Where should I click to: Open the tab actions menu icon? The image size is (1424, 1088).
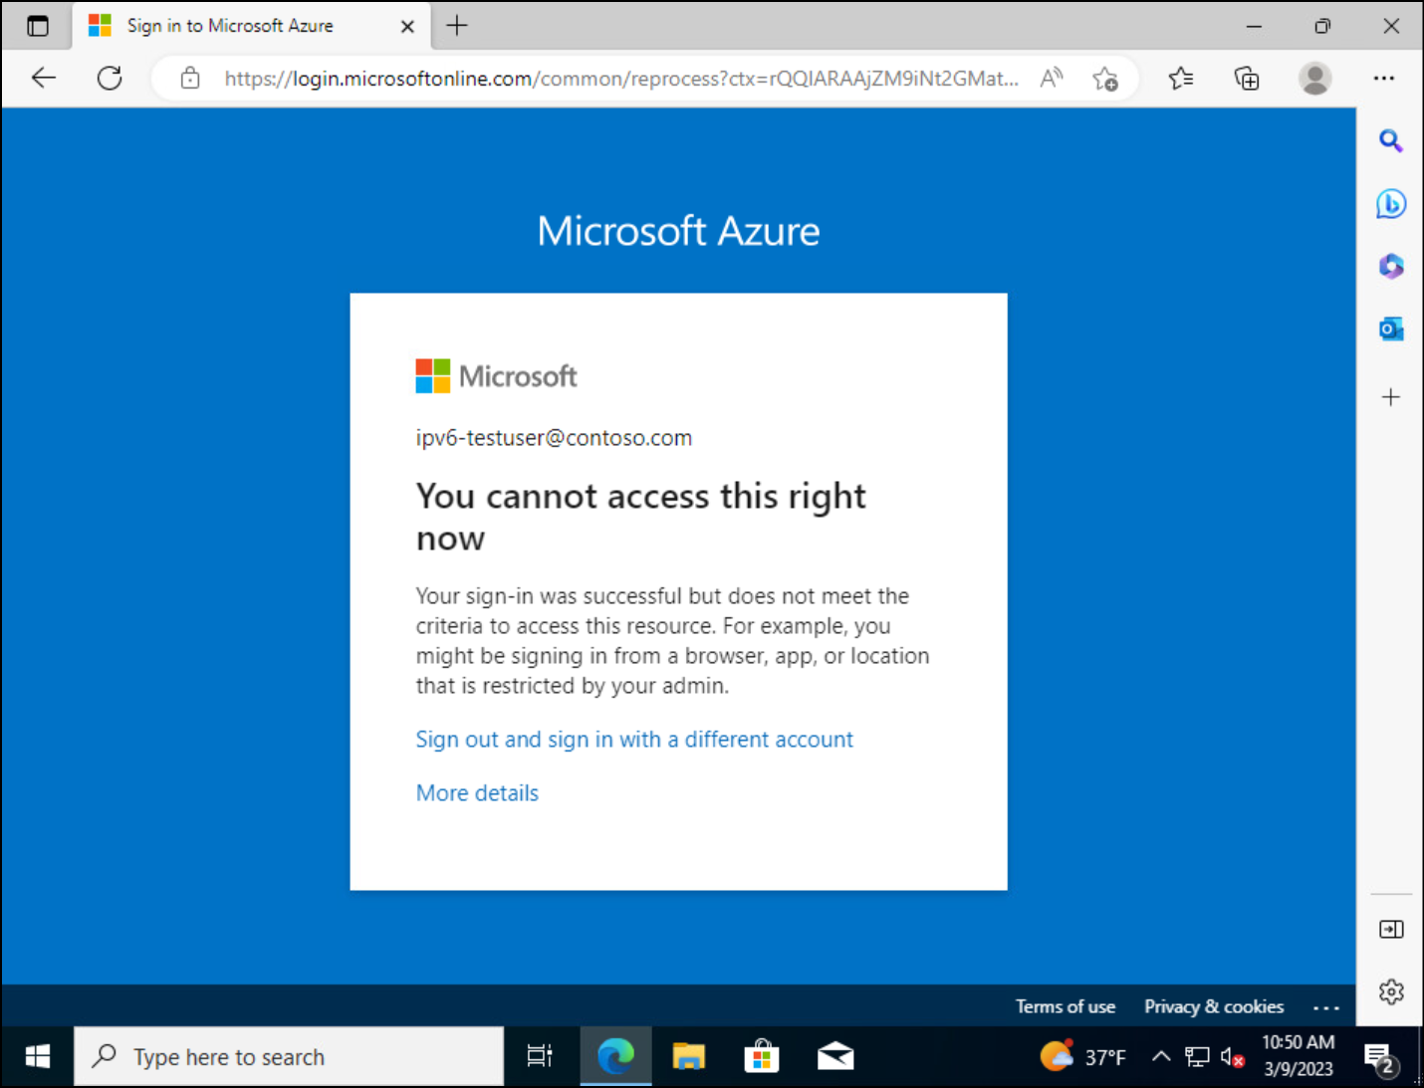pyautogui.click(x=38, y=26)
